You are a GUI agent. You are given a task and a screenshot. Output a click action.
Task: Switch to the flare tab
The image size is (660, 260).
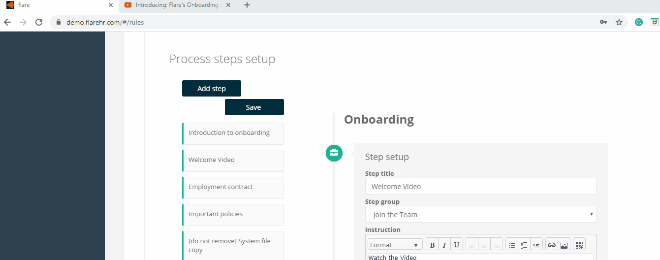[59, 5]
